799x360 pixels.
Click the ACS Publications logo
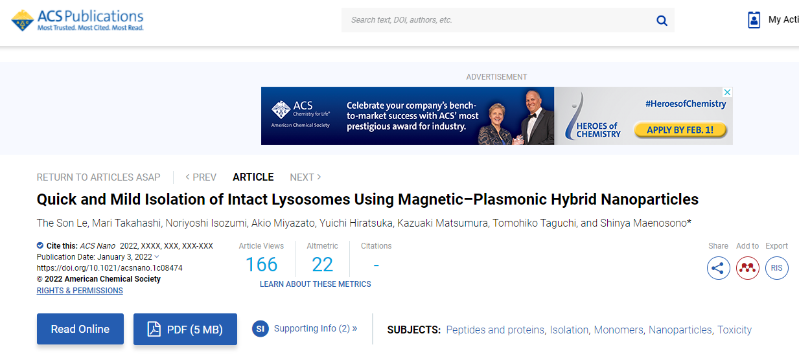(78, 20)
